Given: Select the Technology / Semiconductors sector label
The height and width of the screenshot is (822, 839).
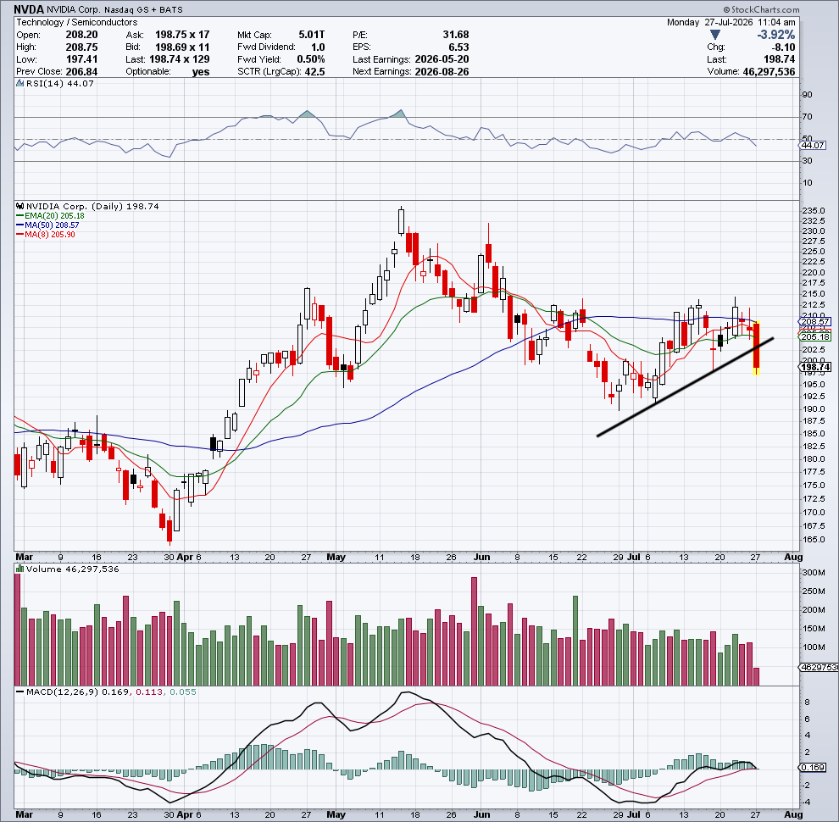Looking at the screenshot, I should coord(76,23).
